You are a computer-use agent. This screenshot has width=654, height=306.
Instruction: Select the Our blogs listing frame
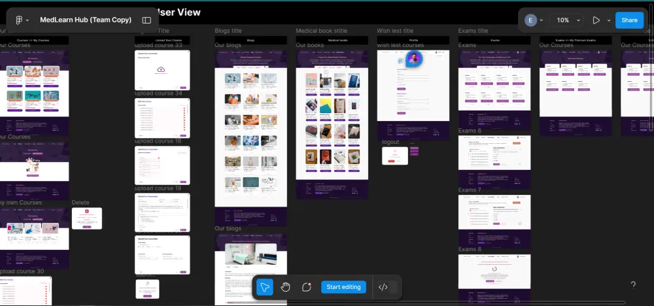tap(250, 137)
